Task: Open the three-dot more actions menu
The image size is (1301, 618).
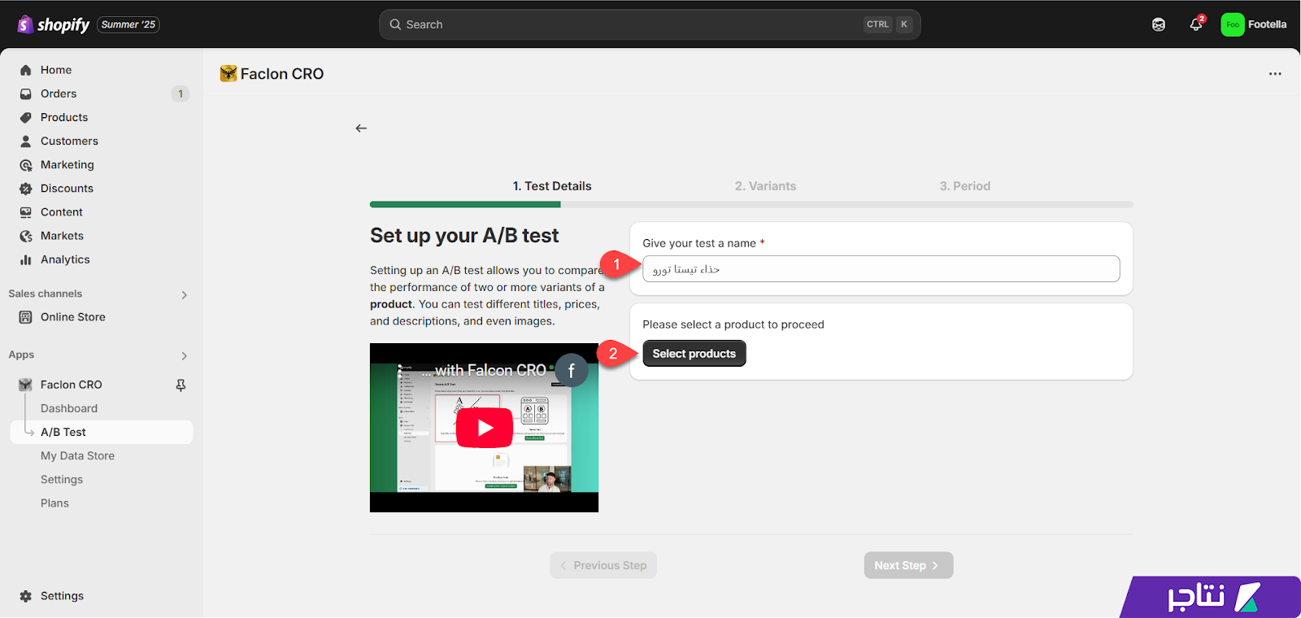Action: pyautogui.click(x=1275, y=74)
